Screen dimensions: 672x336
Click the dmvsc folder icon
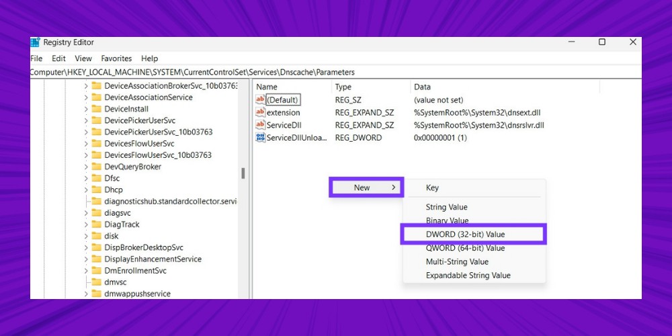(x=96, y=282)
